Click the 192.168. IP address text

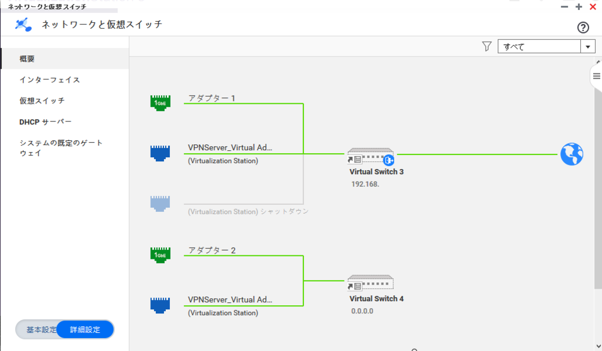pos(365,184)
